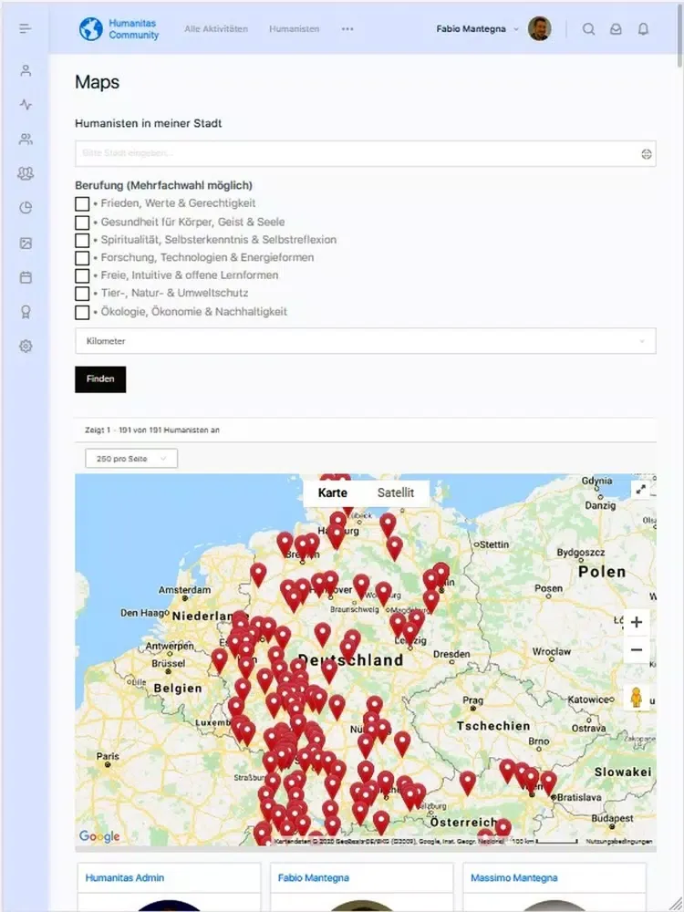Open the groups icon in sidebar
Viewport: 684px width, 912px height.
pos(26,173)
